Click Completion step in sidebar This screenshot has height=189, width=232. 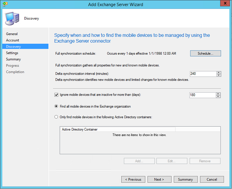(15, 72)
